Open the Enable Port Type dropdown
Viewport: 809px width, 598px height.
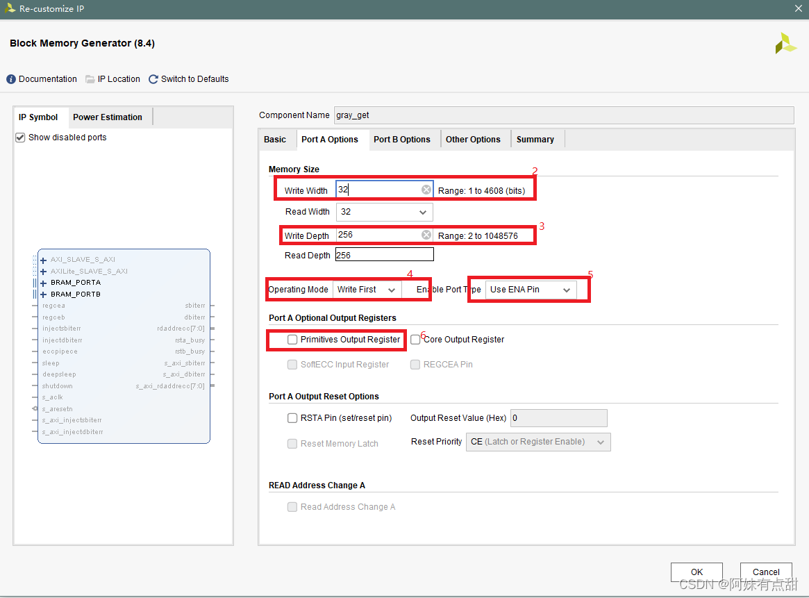[531, 290]
